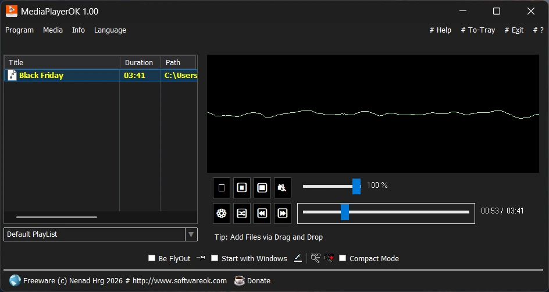Skip to previous track with rewind button

point(262,213)
